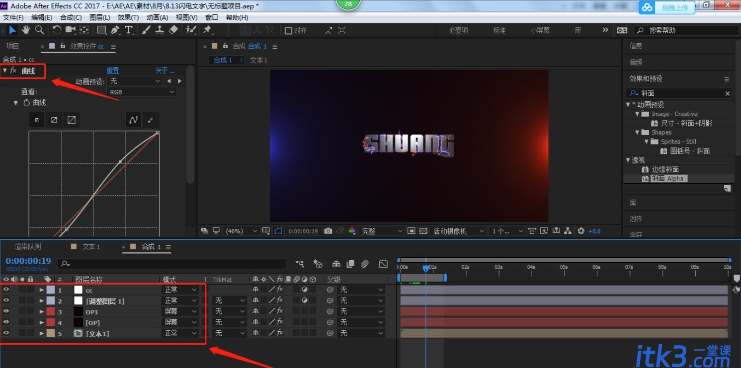Screen dimensions: 741x368
Task: Open the (40%) magnification dropdown
Action: click(241, 231)
